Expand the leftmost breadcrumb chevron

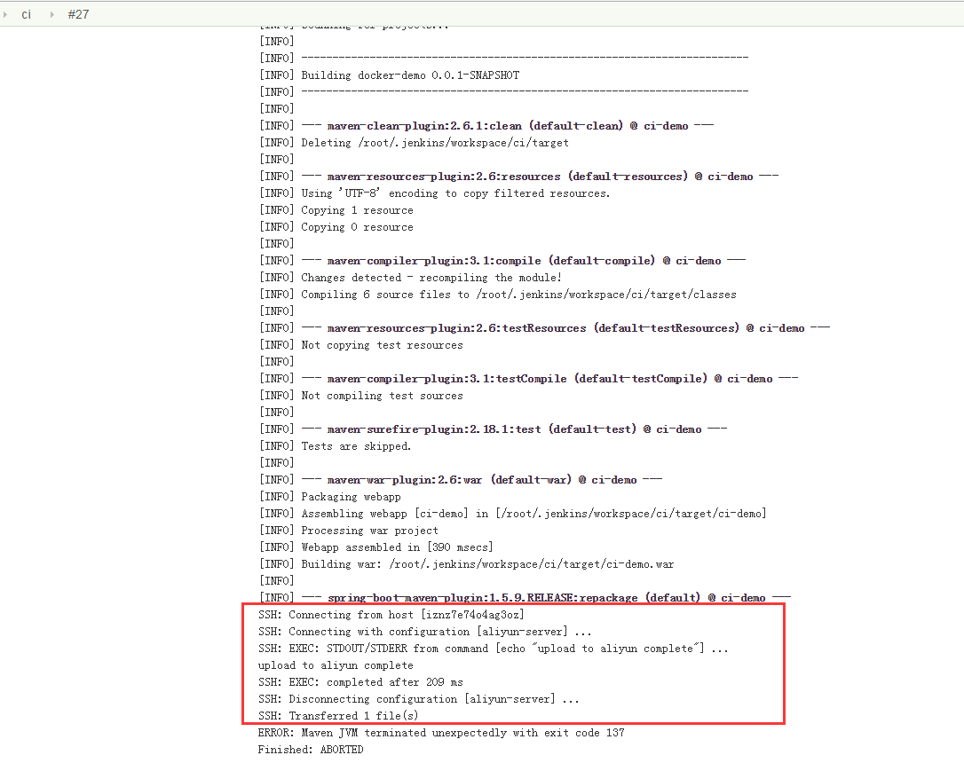[7, 14]
